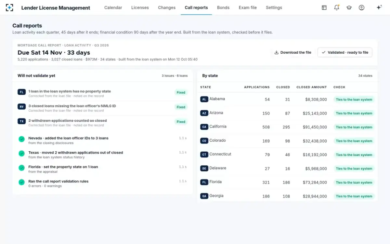
Task: Click green check icon beside Texas step
Action: tap(21, 154)
